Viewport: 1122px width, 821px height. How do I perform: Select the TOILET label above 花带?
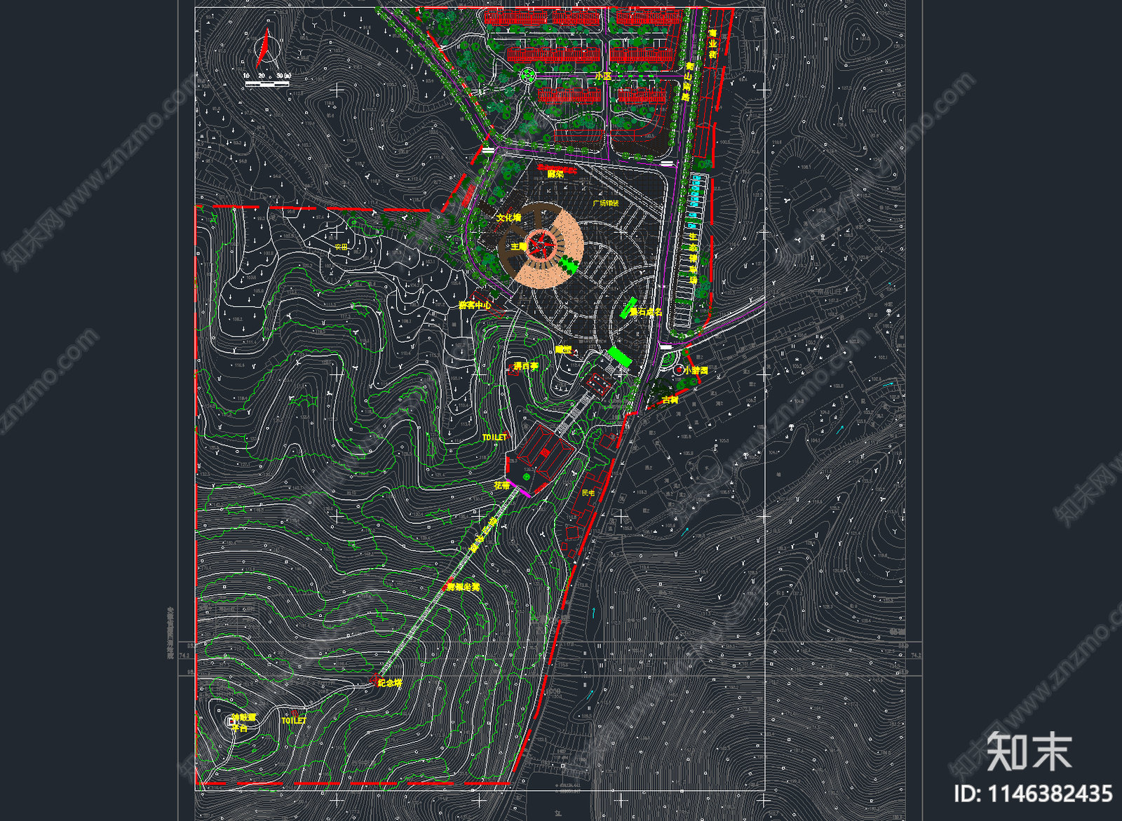point(494,437)
